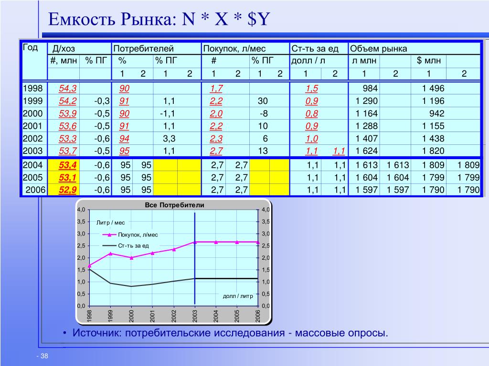Image resolution: width=489 pixels, height=366 pixels.
Task: Click the "$ млн" subheader
Action: (x=429, y=61)
